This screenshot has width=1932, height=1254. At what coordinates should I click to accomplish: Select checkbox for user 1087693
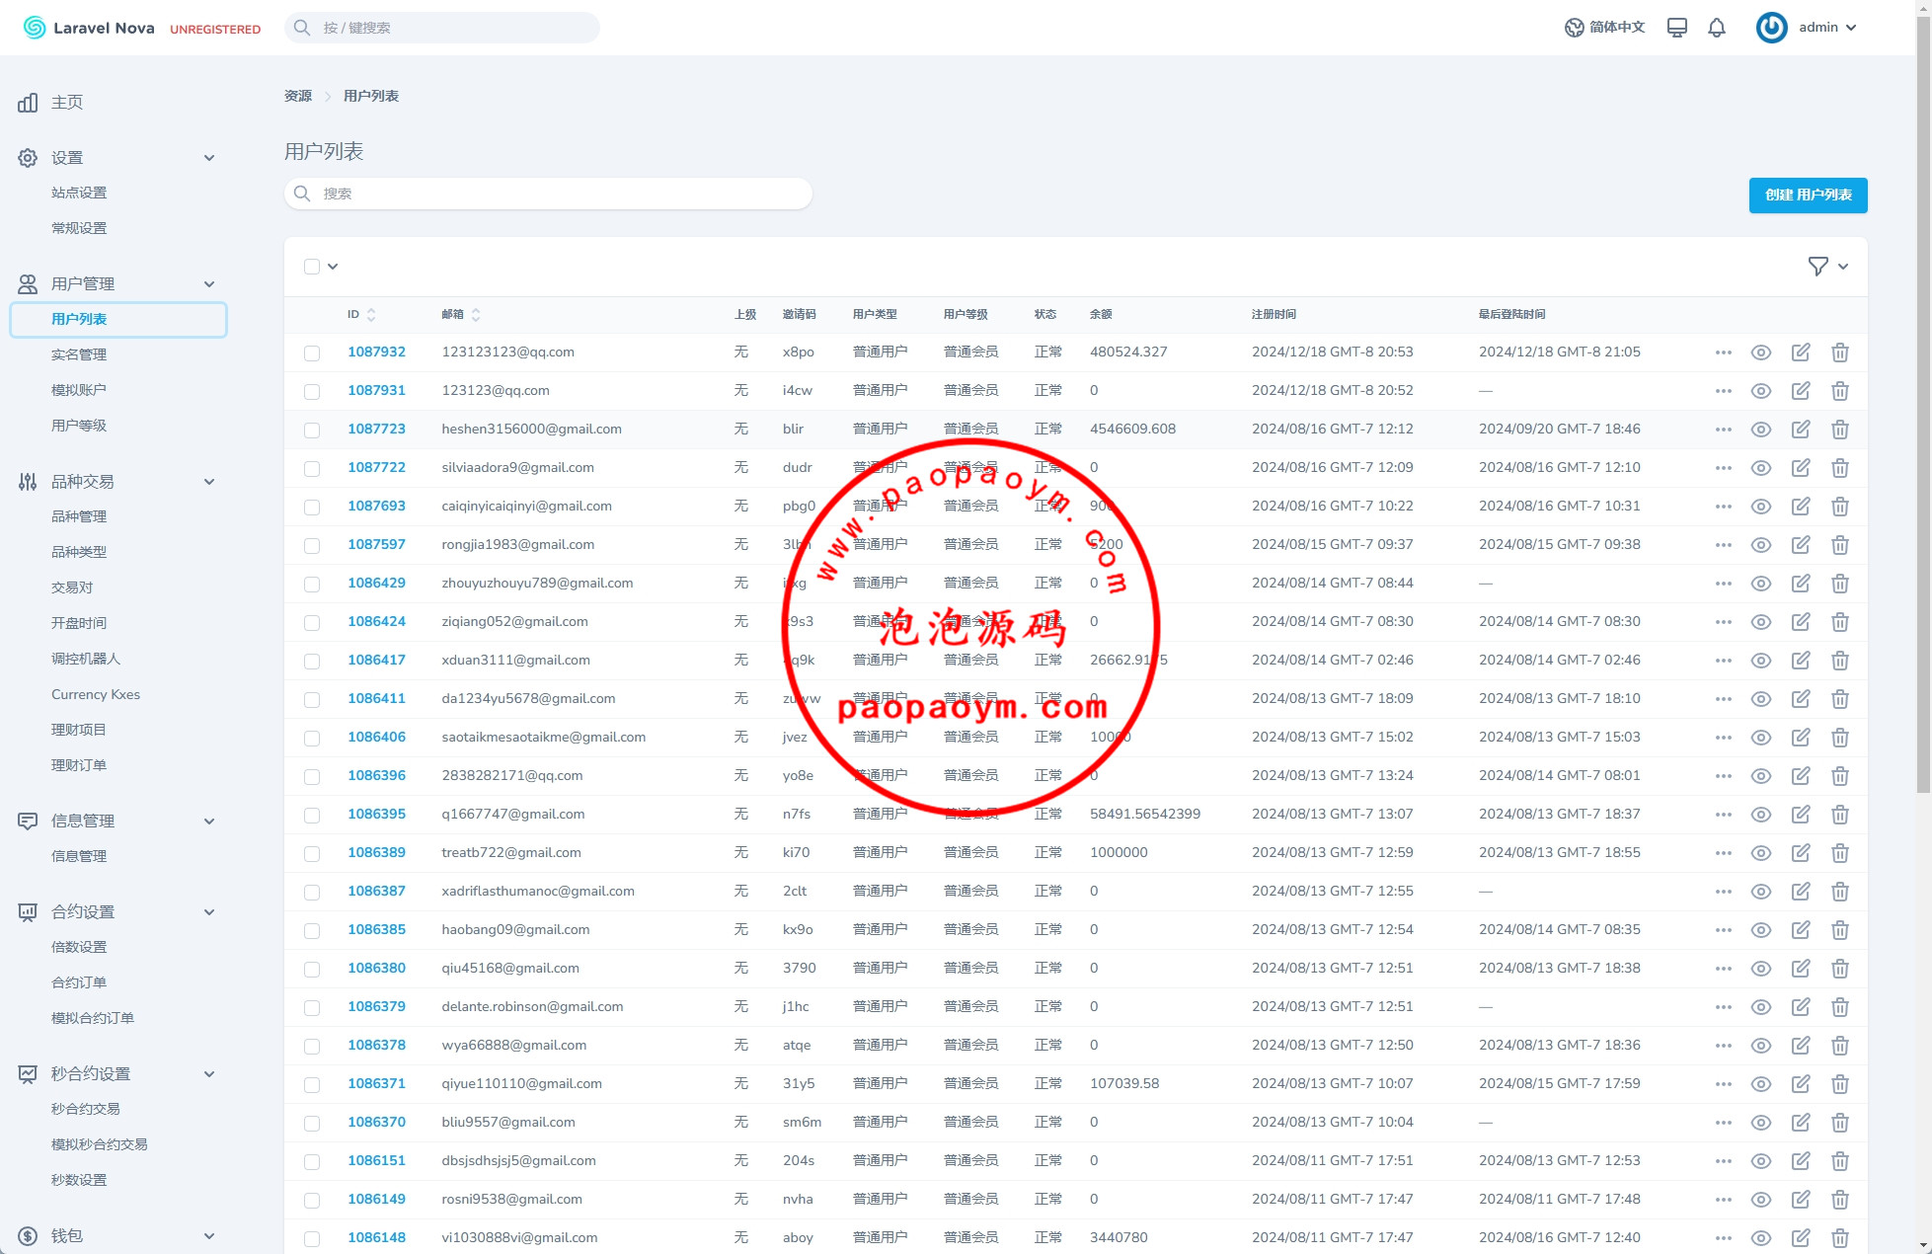coord(312,508)
